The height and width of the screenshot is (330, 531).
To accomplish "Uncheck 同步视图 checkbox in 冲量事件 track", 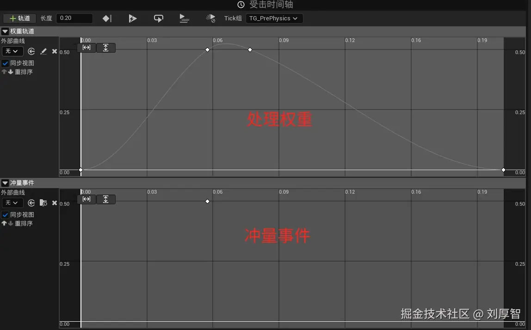I will tap(5, 215).
